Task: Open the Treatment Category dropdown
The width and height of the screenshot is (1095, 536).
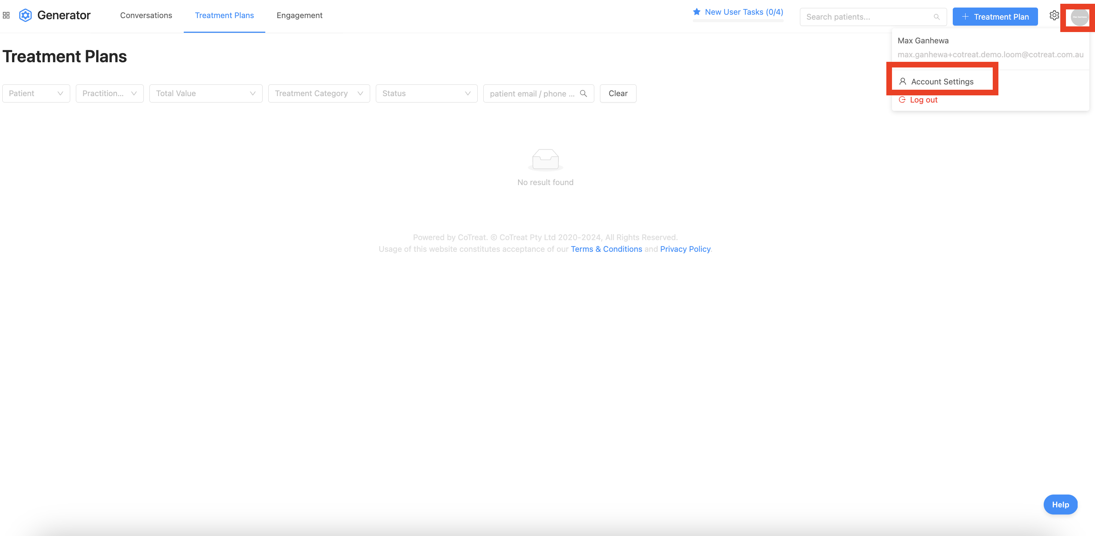Action: coord(319,93)
